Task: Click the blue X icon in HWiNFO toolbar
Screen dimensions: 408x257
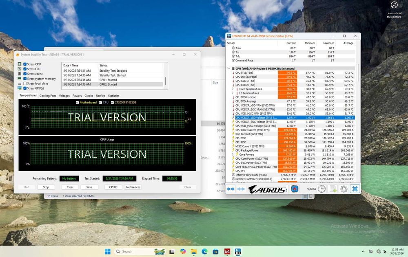Action: (355, 189)
